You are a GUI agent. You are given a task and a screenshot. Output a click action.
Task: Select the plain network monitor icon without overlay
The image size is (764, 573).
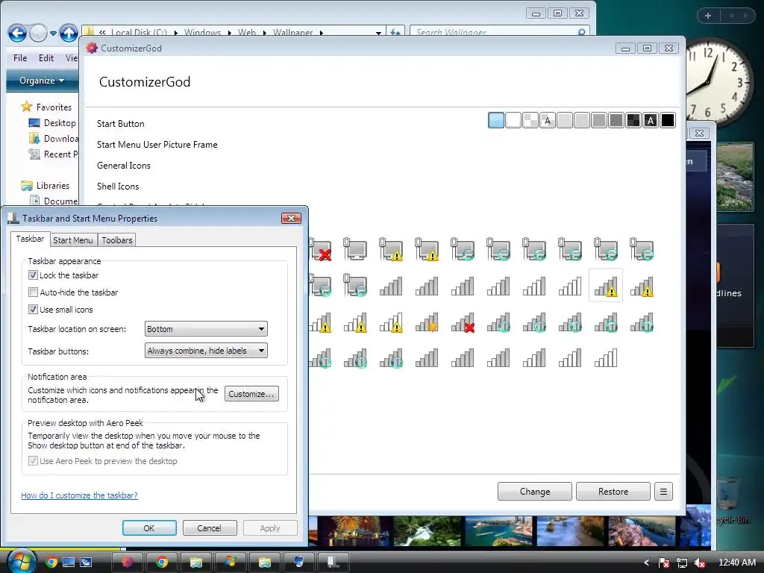click(x=355, y=249)
